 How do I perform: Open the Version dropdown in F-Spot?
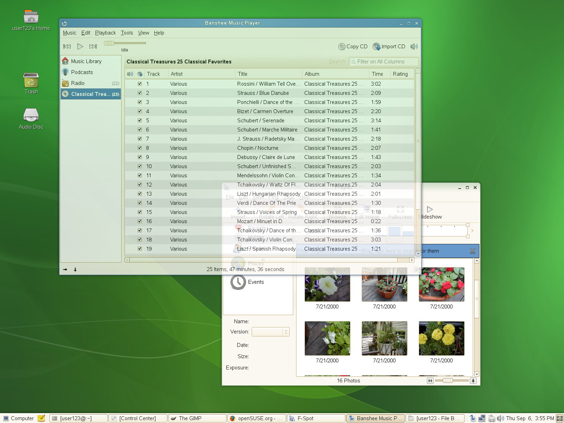coord(270,332)
